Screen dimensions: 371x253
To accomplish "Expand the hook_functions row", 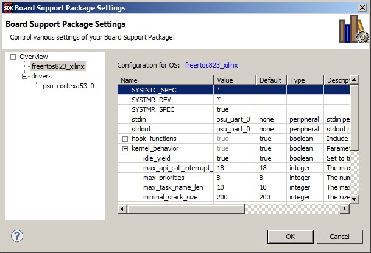I will click(x=125, y=139).
